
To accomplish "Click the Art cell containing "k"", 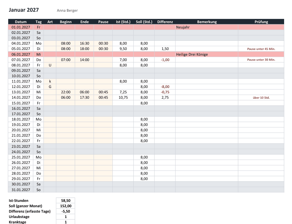I will 50,81.
